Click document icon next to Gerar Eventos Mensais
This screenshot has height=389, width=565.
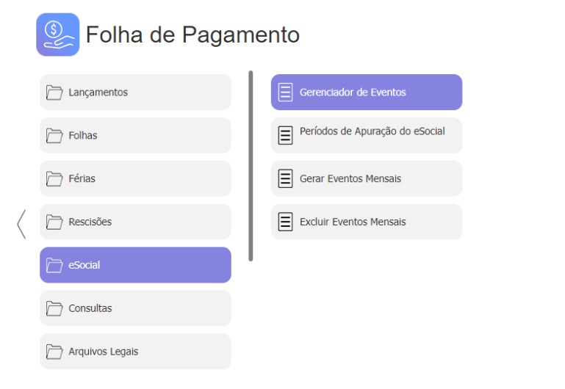285,178
